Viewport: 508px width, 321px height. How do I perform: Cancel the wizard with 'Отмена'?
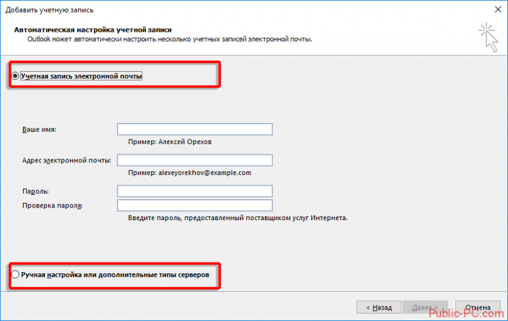(x=478, y=307)
